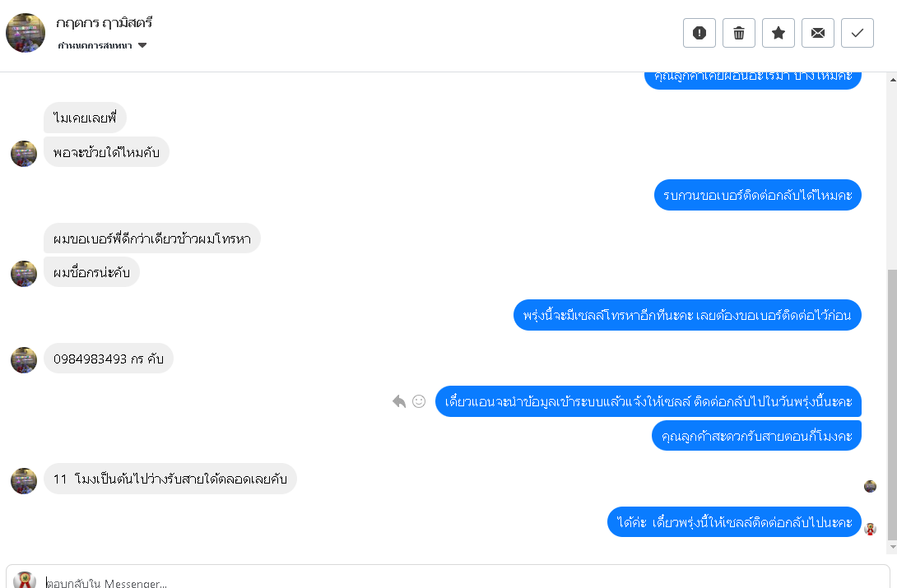
Task: Click page avatar beside reply box
Action: click(25, 580)
